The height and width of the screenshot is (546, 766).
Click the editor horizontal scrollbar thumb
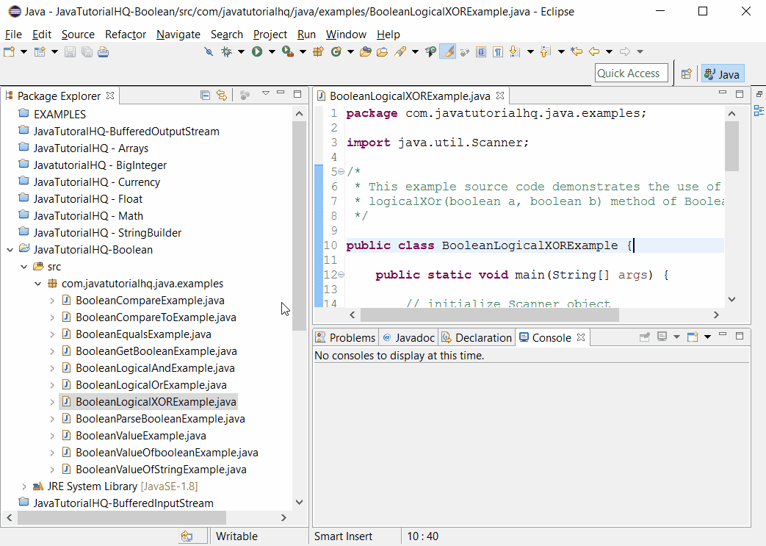pyautogui.click(x=490, y=315)
